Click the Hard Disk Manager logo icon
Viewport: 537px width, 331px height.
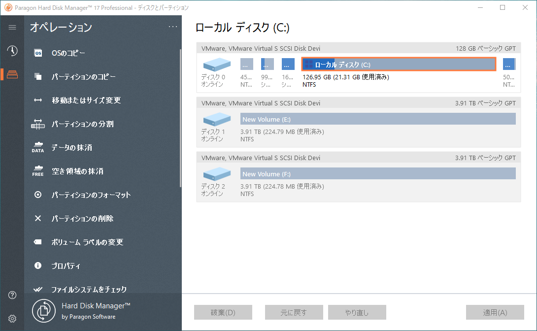coord(44,311)
